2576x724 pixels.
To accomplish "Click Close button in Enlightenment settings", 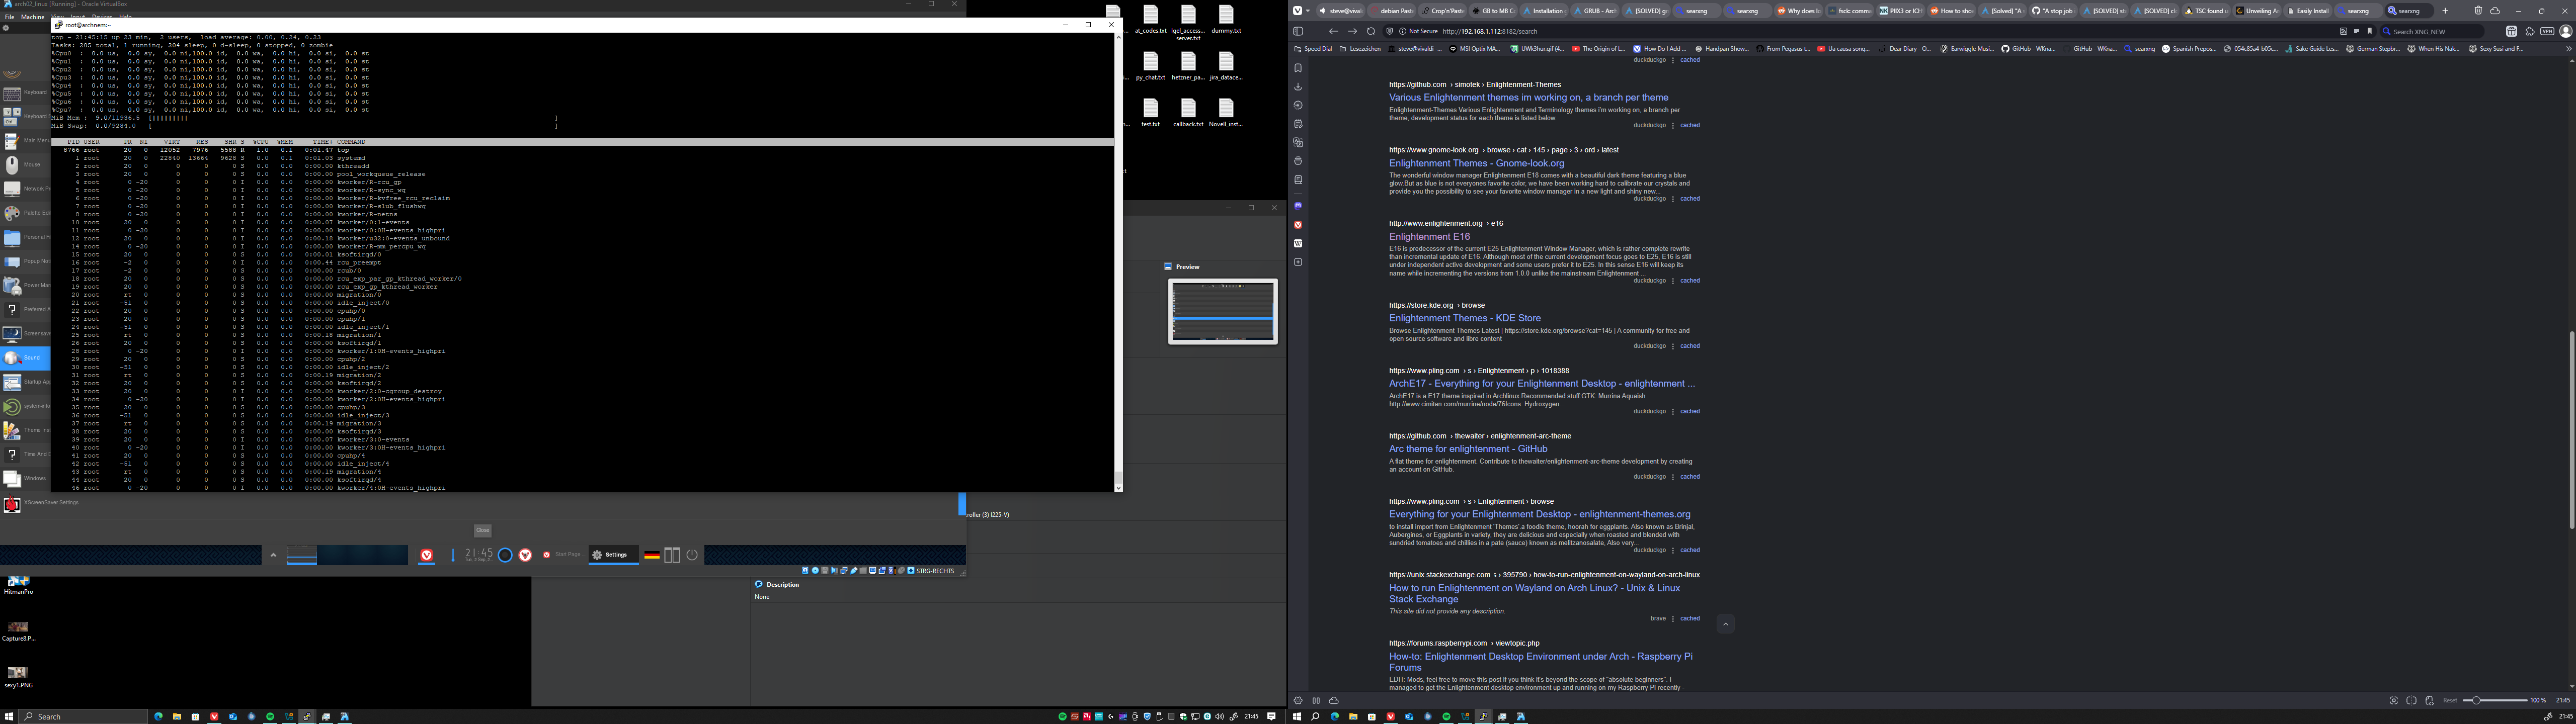I will point(483,531).
